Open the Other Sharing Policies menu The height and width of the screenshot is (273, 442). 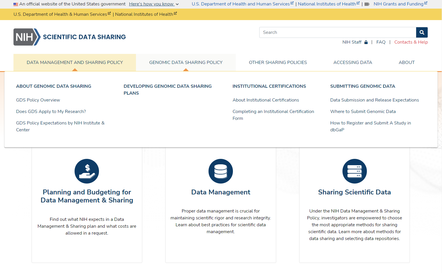point(278,63)
